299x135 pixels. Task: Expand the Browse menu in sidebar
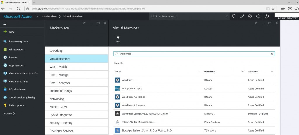(x=9, y=113)
